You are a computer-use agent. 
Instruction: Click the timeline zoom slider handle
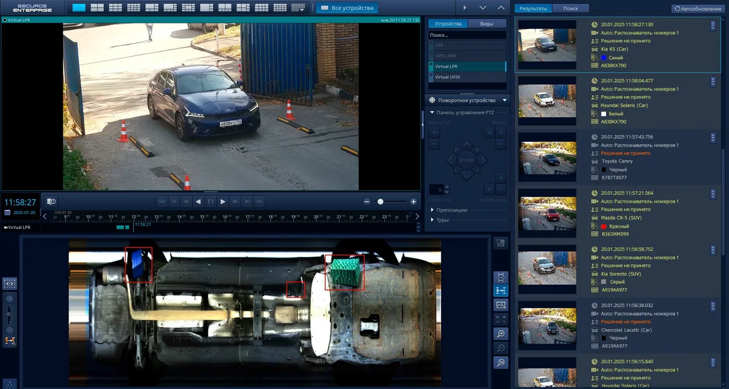tap(380, 202)
